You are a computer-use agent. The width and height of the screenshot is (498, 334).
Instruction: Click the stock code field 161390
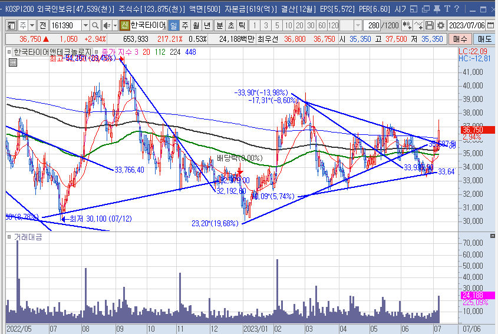click(x=65, y=25)
